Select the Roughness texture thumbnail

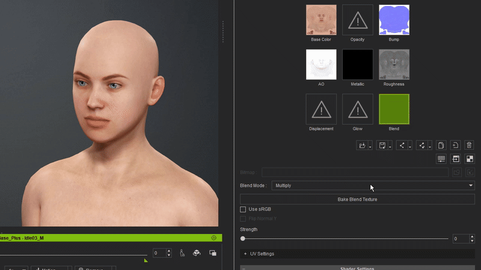[394, 64]
